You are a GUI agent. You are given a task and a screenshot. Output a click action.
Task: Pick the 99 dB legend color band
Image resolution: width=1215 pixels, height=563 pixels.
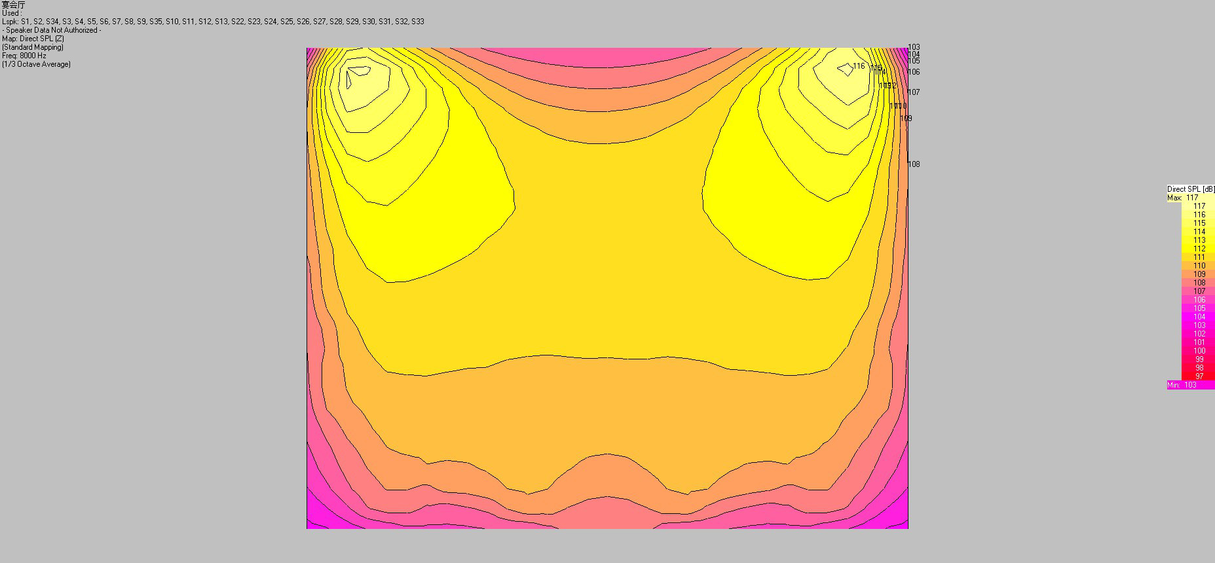click(x=1198, y=359)
